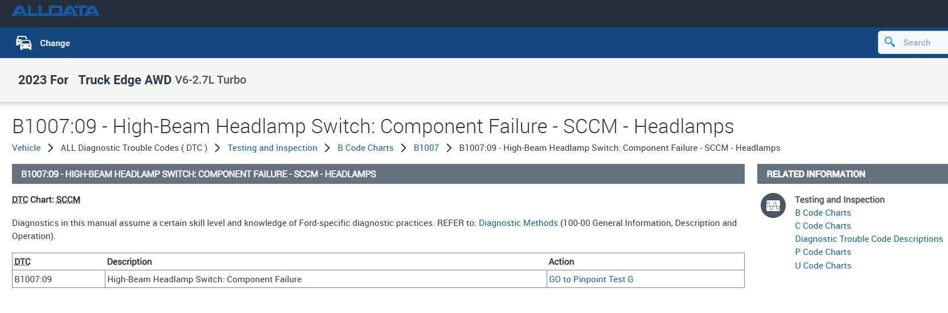
Task: Go to Testing and Inspection breadcrumb
Action: click(x=272, y=148)
